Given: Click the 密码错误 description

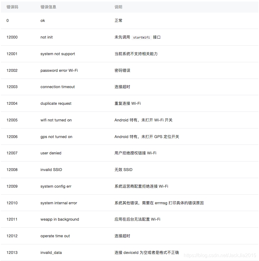Looking at the screenshot, I should (123, 71).
